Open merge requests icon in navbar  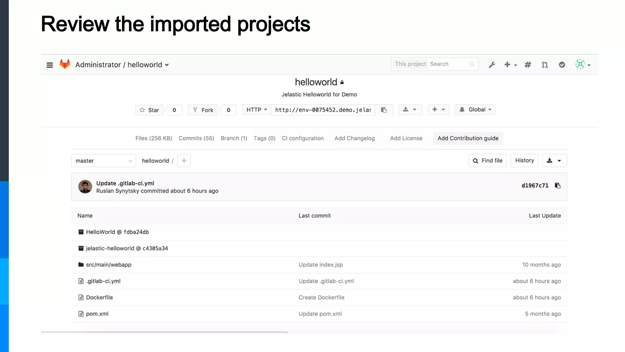tap(545, 65)
